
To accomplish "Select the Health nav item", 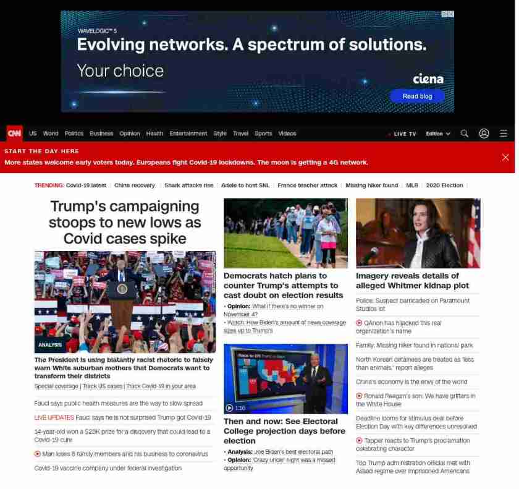I will [x=154, y=134].
